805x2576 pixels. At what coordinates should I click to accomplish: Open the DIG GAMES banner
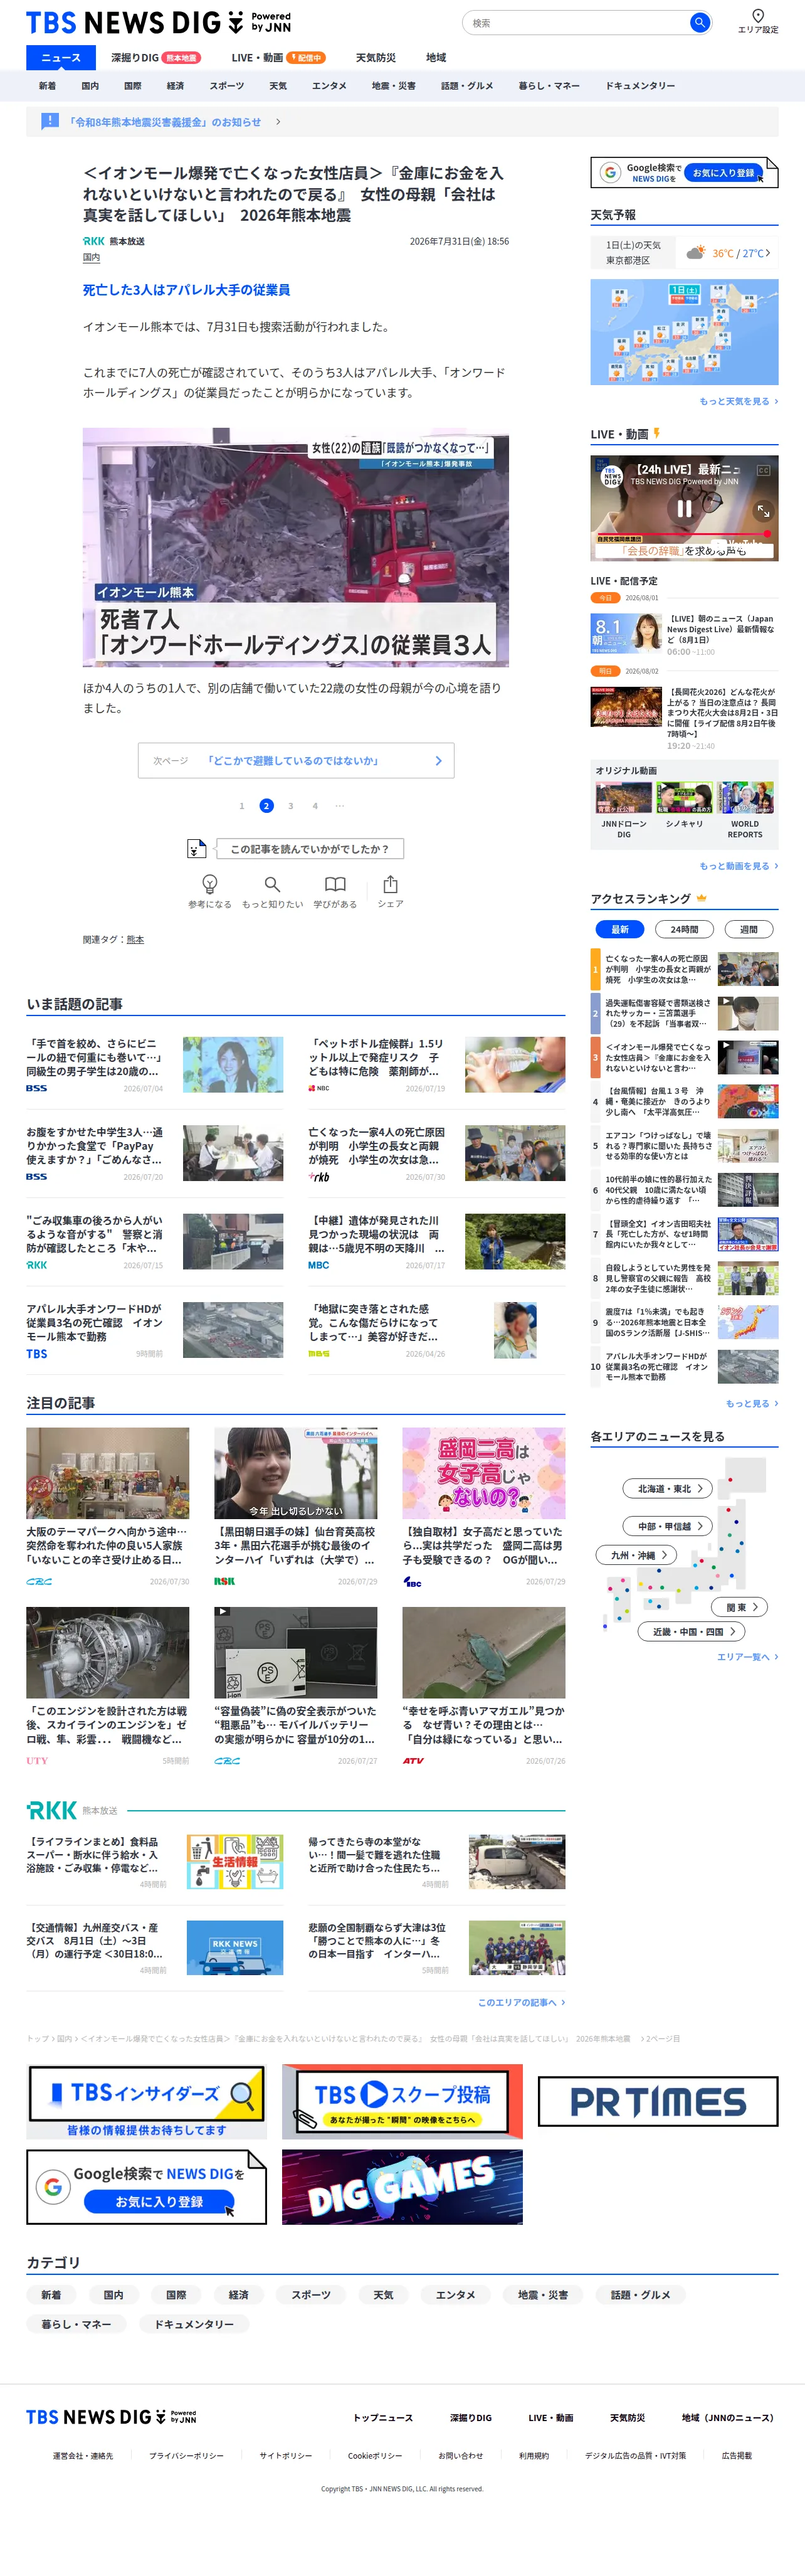click(402, 2187)
